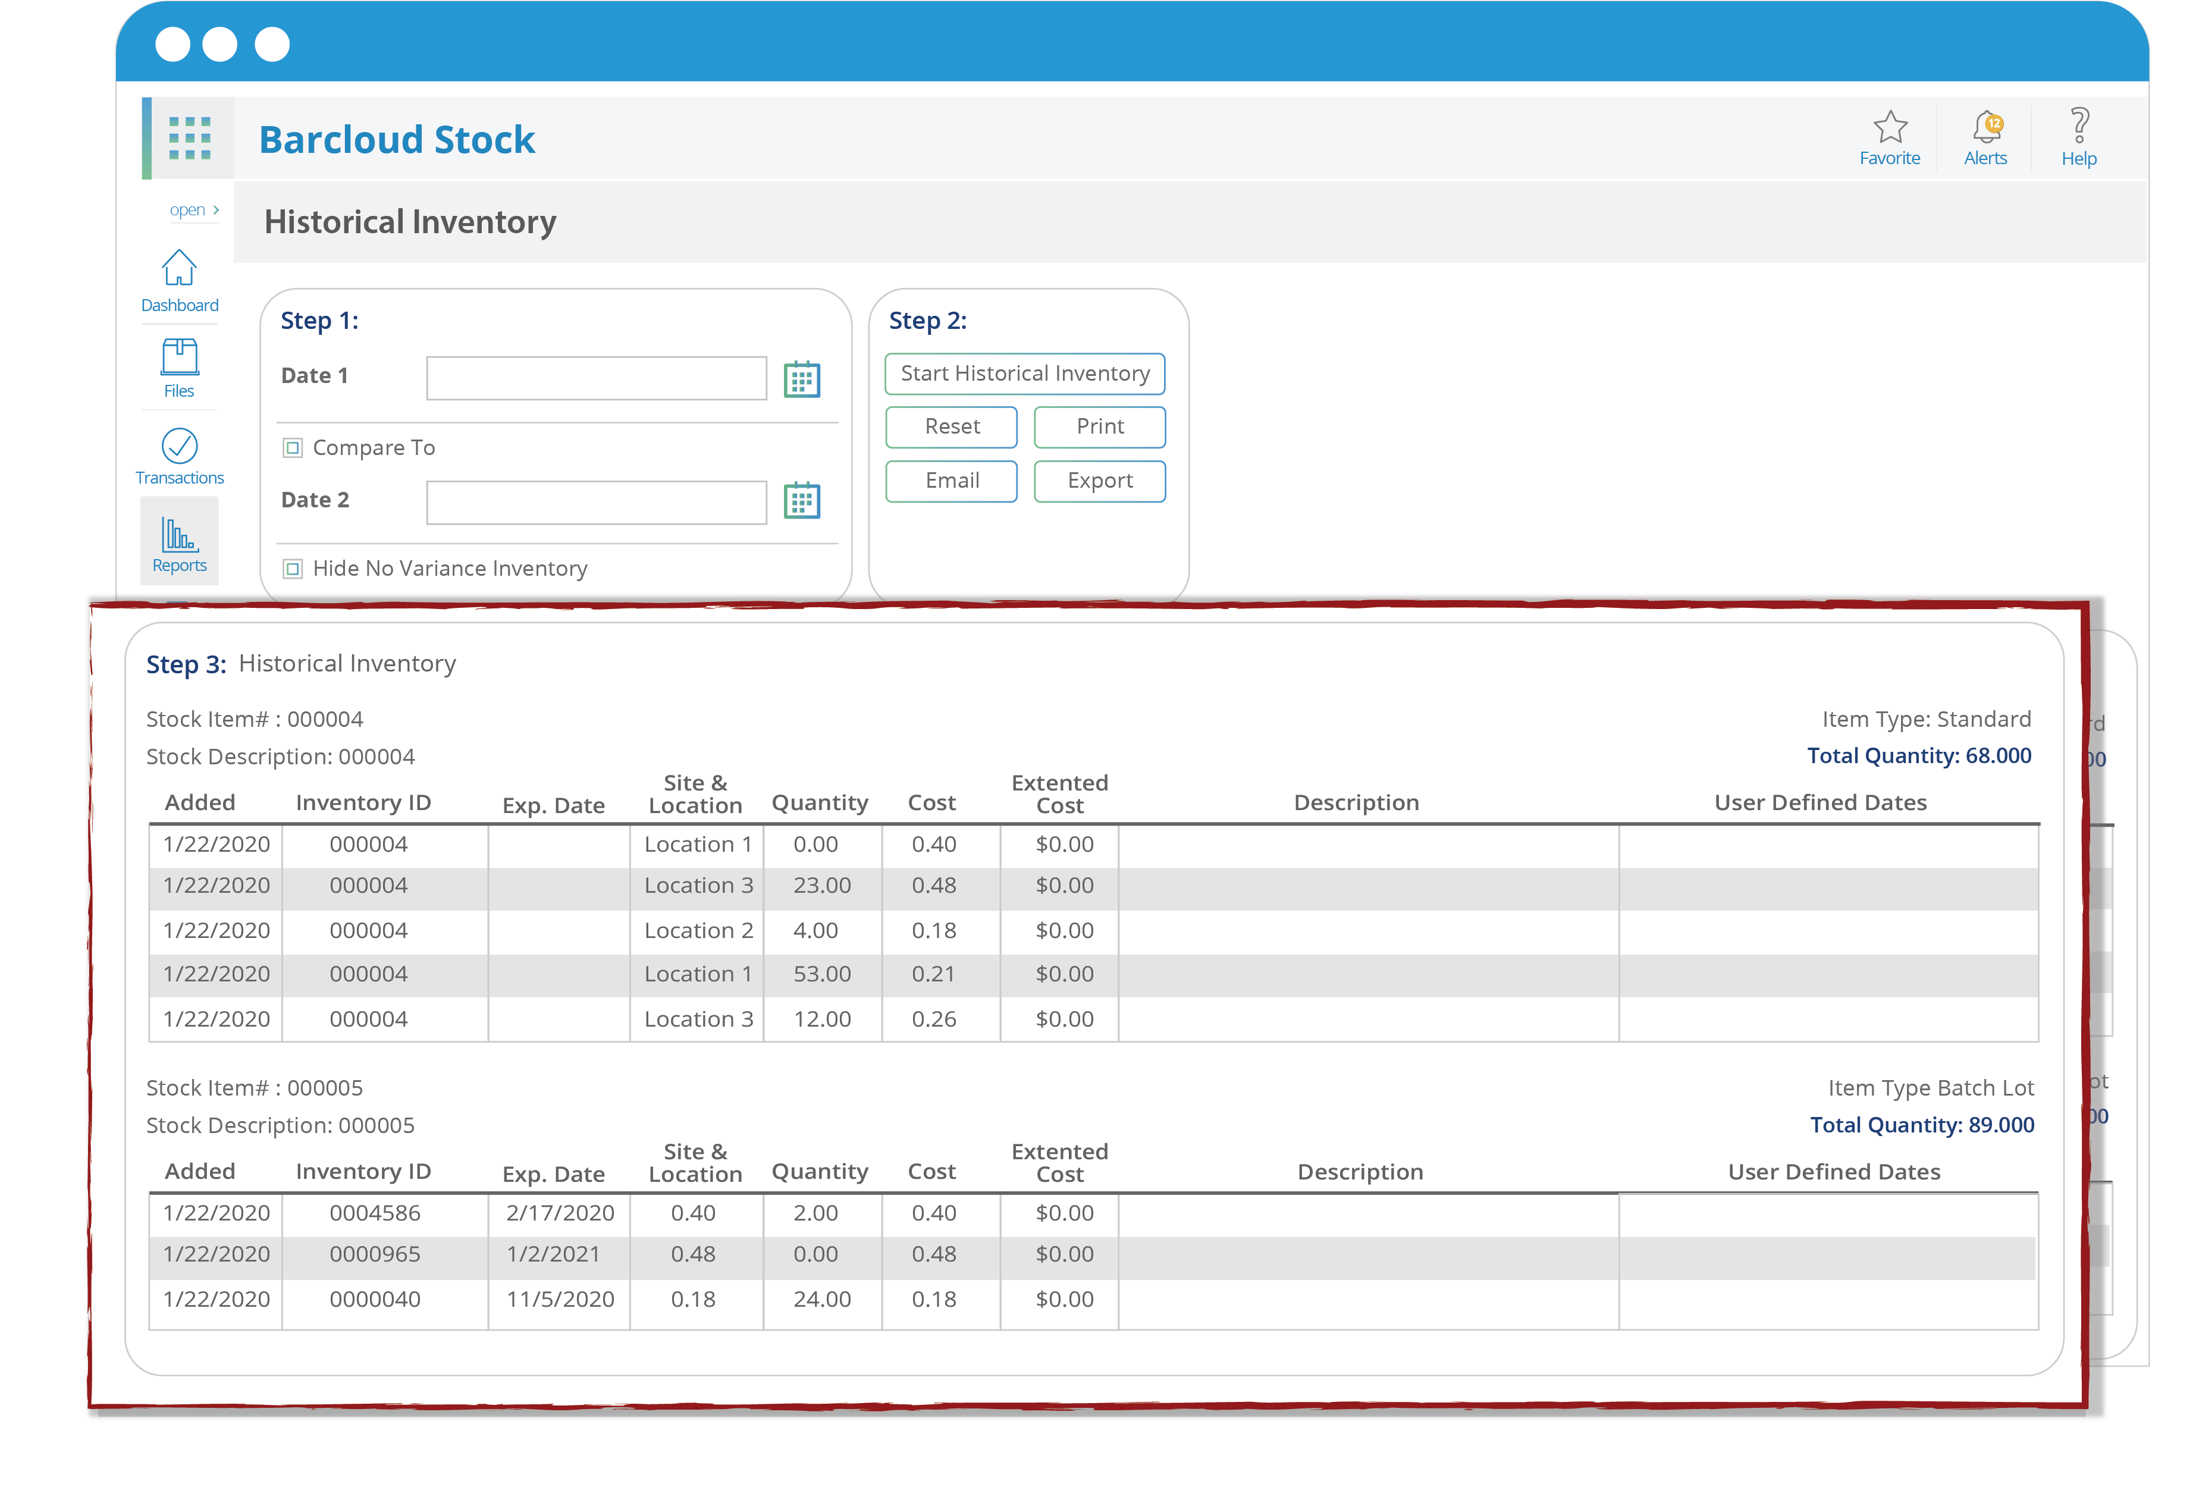This screenshot has height=1506, width=2193.
Task: Open the Date 1 calendar picker
Action: [801, 378]
